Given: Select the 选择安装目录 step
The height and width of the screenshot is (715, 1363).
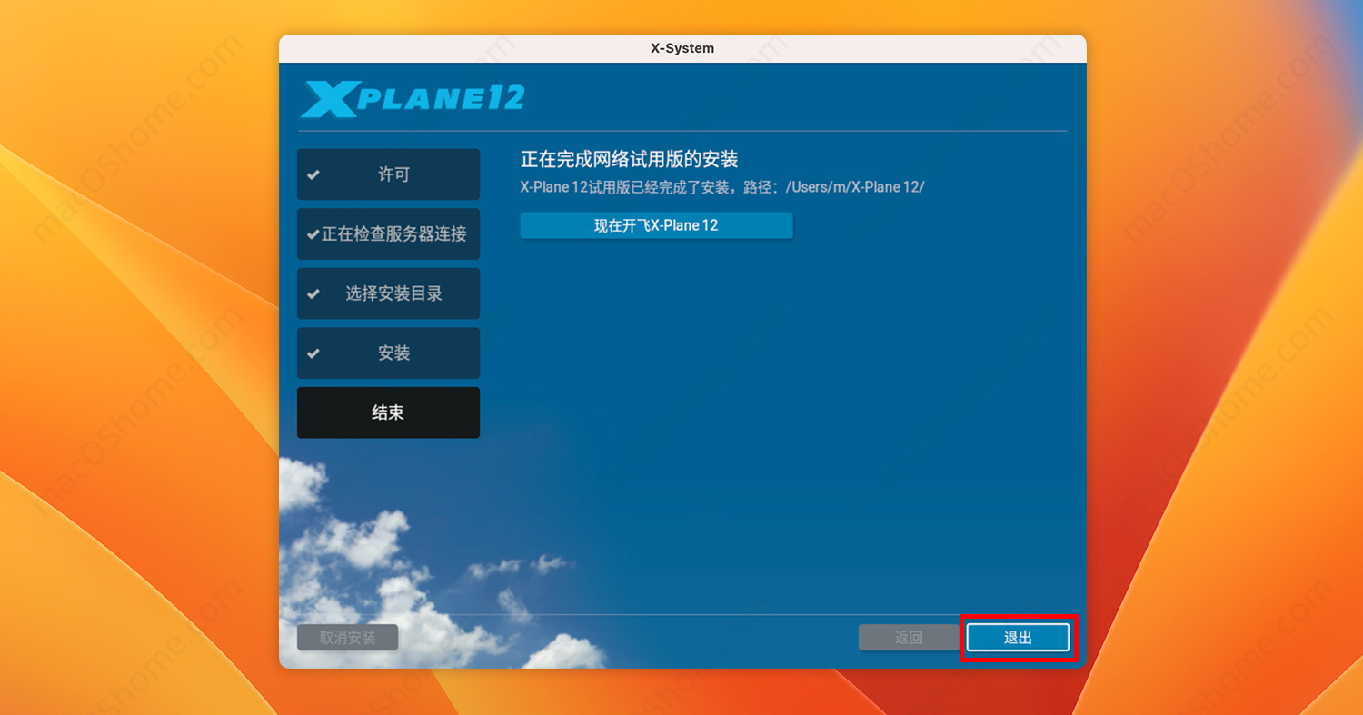Looking at the screenshot, I should [x=388, y=293].
